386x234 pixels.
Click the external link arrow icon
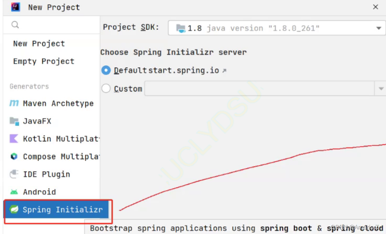(x=224, y=71)
